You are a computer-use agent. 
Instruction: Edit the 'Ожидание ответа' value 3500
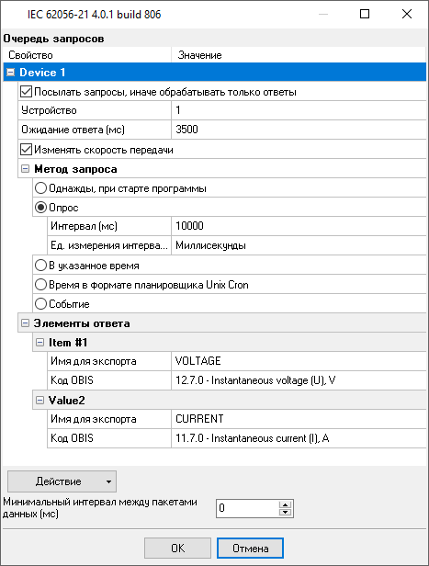299,130
